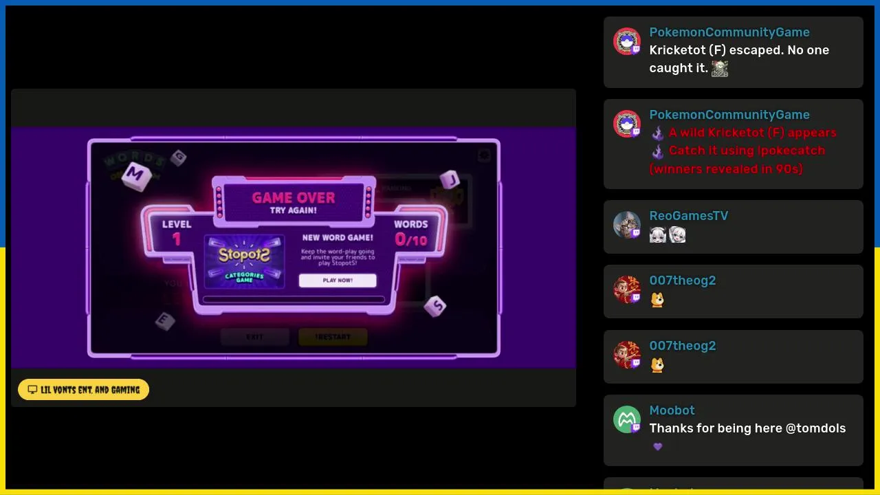The image size is (880, 495).
Task: Click the skull emote after 'caught it.'
Action: pyautogui.click(x=720, y=68)
